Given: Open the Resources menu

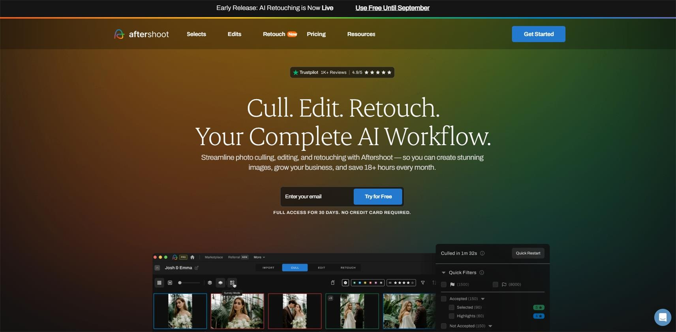Looking at the screenshot, I should pyautogui.click(x=361, y=34).
